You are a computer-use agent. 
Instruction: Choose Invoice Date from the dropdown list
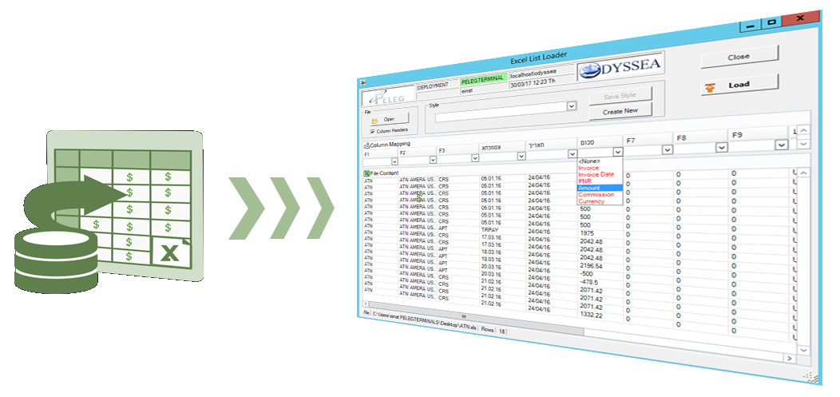(596, 174)
